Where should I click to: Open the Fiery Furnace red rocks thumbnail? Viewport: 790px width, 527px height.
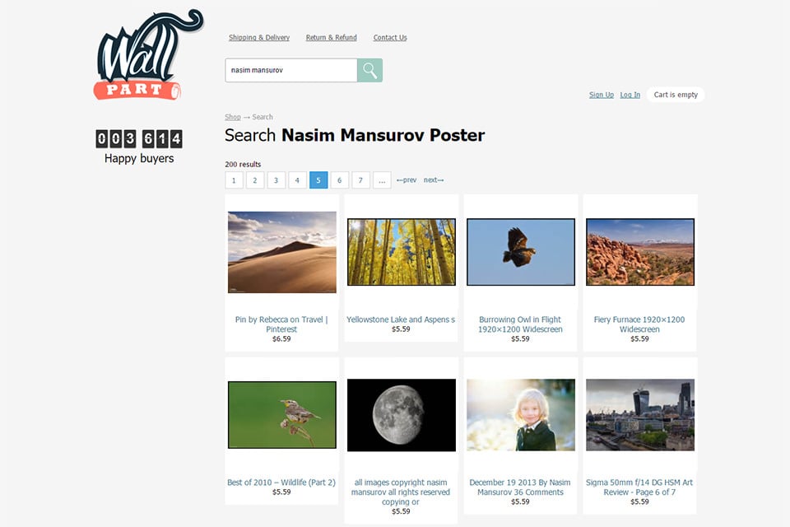(x=640, y=252)
